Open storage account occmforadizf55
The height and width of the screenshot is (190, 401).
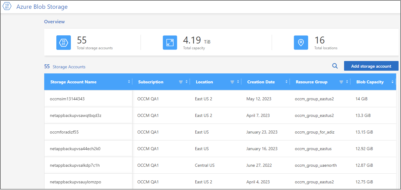(x=64, y=132)
